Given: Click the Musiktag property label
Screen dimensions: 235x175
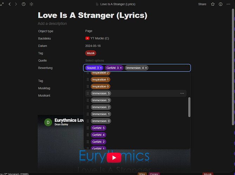Looking at the screenshot, I should click(x=44, y=88).
